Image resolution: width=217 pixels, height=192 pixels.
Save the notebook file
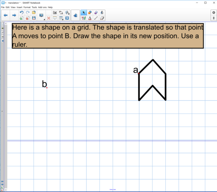34,18
